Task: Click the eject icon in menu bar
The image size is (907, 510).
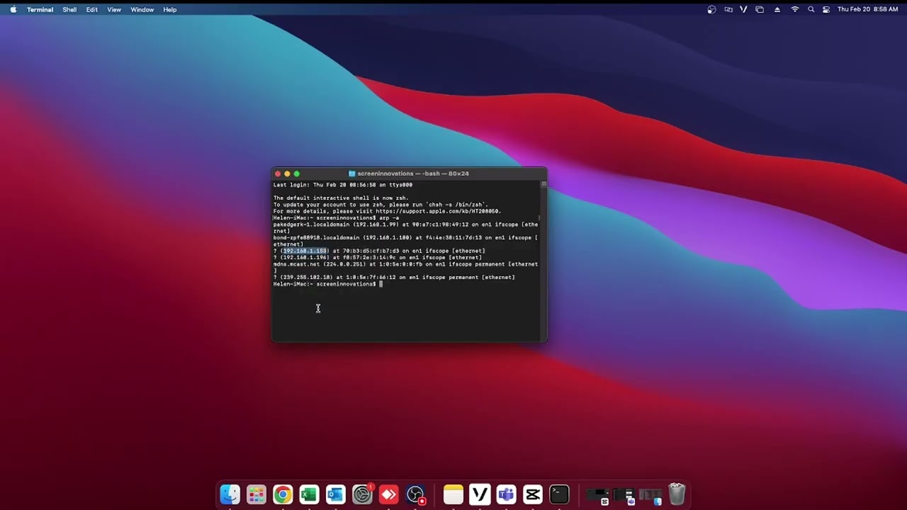Action: point(777,9)
